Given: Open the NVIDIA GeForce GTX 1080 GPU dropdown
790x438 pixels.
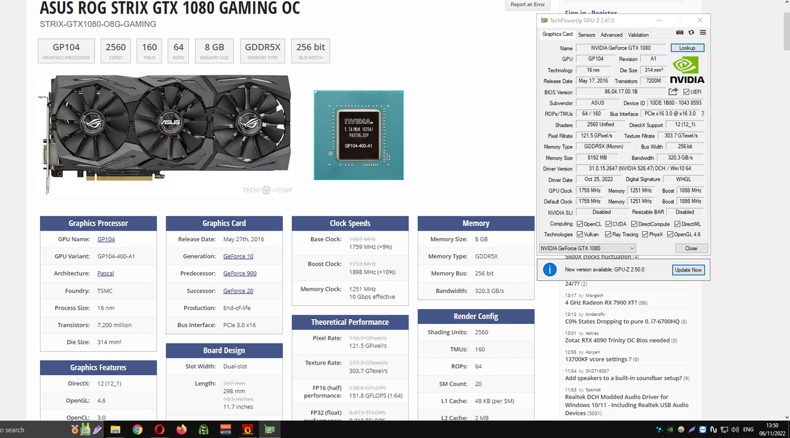Looking at the screenshot, I should (587, 248).
